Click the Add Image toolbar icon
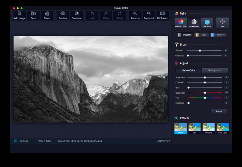The width and height of the screenshot is (242, 167). pos(20,15)
